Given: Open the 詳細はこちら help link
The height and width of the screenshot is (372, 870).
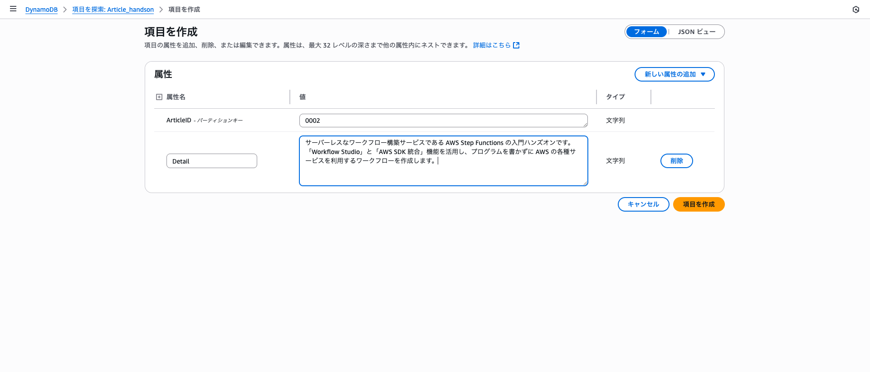Looking at the screenshot, I should 492,45.
